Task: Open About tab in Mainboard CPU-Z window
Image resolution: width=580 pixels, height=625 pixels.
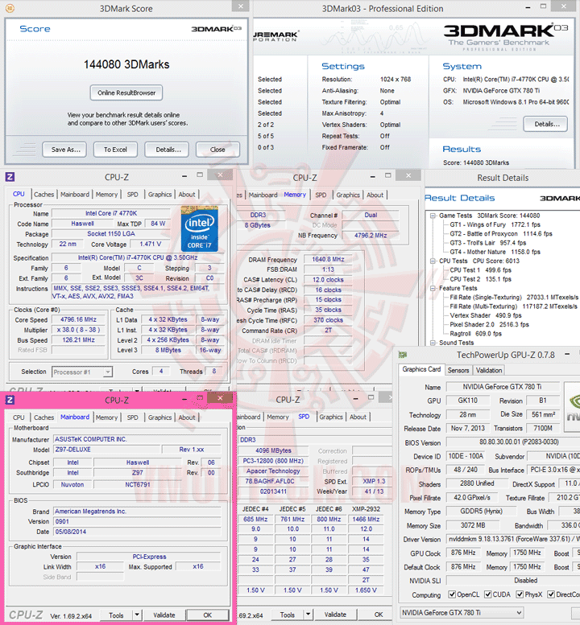Action: [x=187, y=417]
